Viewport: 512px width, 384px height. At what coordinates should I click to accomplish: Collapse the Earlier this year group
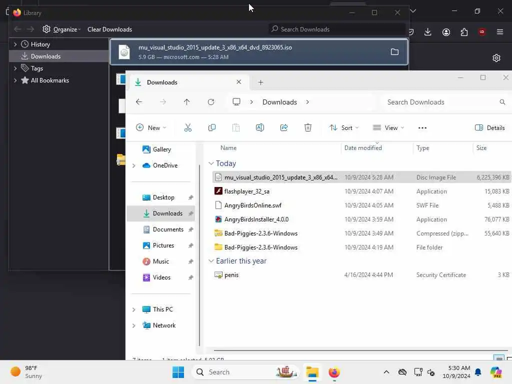click(211, 261)
